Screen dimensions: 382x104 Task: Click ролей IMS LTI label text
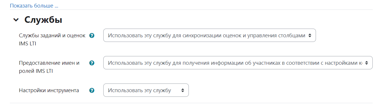tap(35, 71)
